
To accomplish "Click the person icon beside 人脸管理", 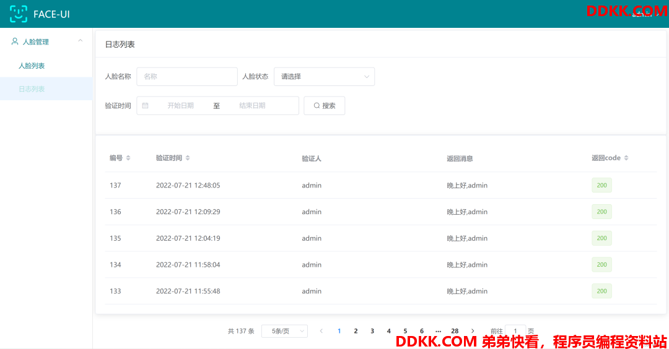I will tap(15, 41).
